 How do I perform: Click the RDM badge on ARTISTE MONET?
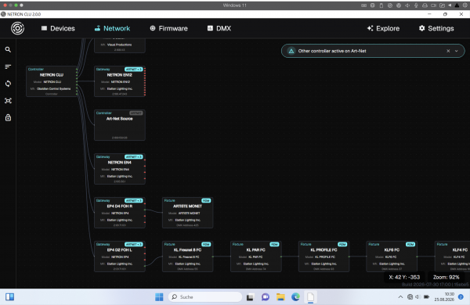click(206, 200)
